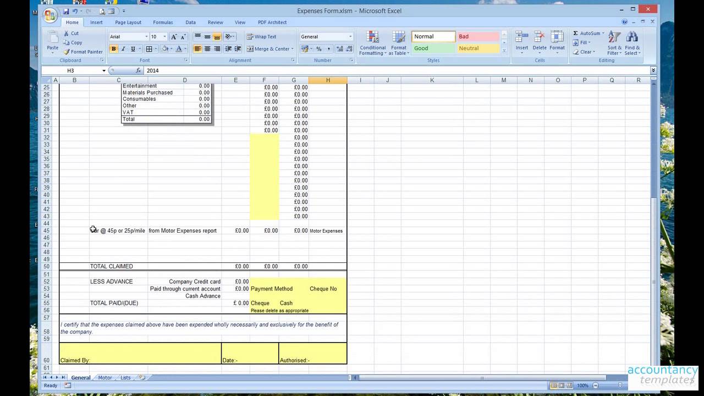Image resolution: width=704 pixels, height=396 pixels.
Task: Toggle Bold formatting
Action: tap(114, 49)
